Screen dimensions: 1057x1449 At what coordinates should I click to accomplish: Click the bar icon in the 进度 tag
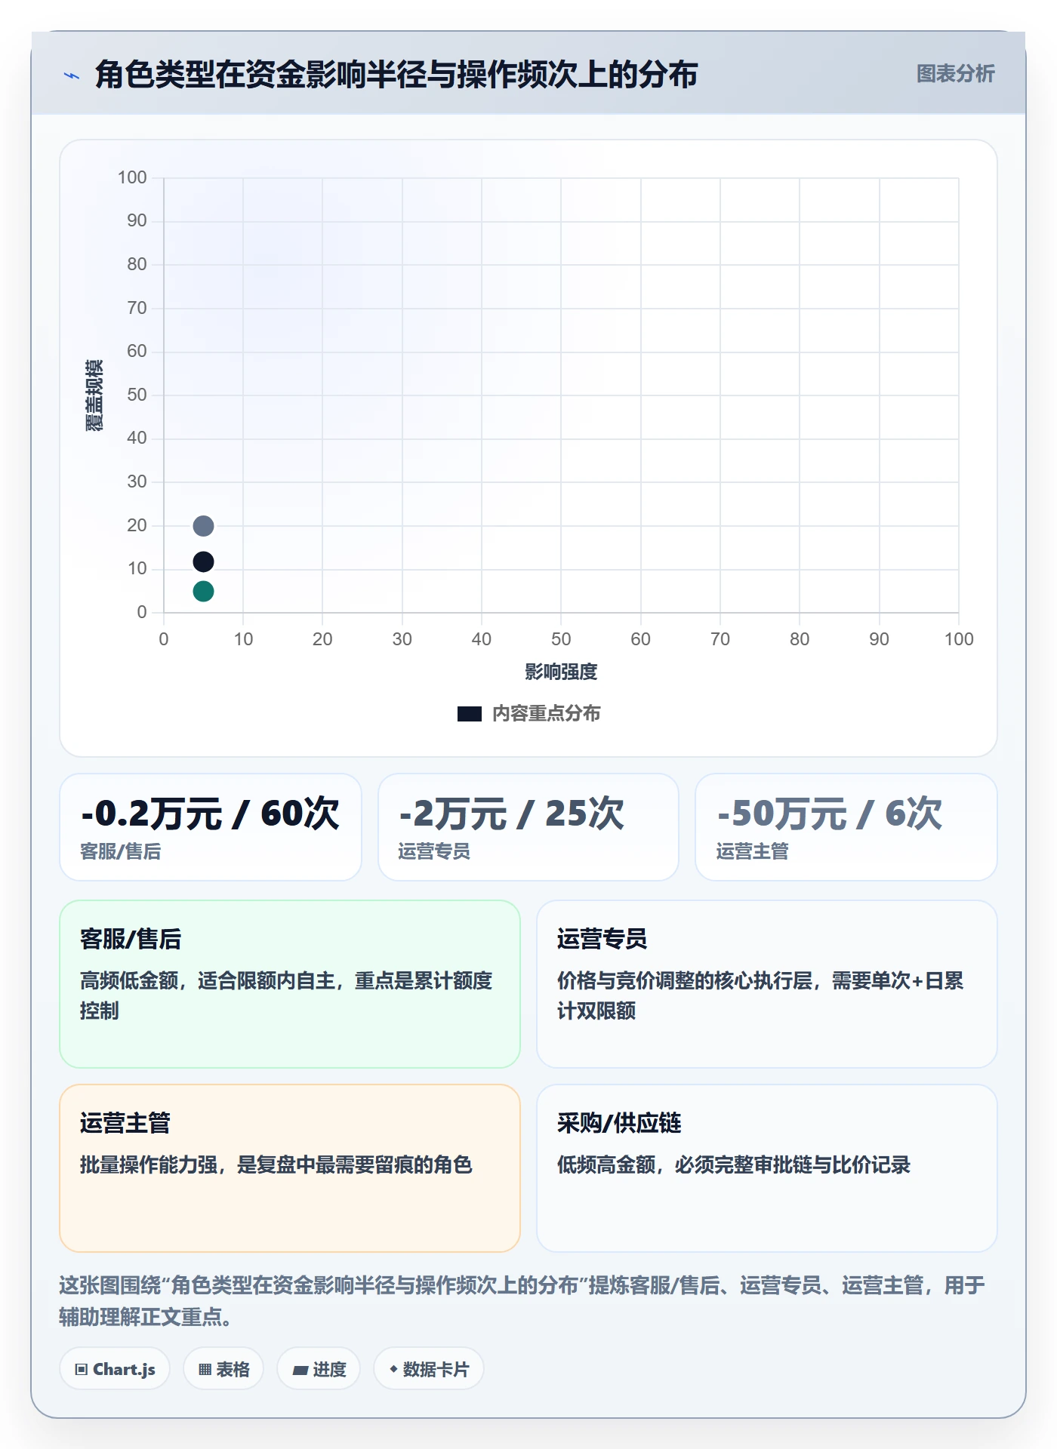300,1371
